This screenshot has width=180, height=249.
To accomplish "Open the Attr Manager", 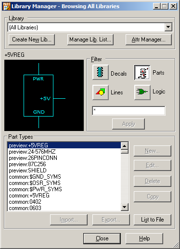I will [149, 39].
